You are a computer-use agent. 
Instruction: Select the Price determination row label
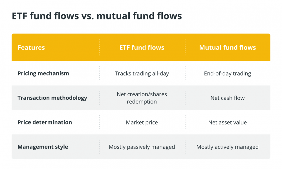click(45, 122)
